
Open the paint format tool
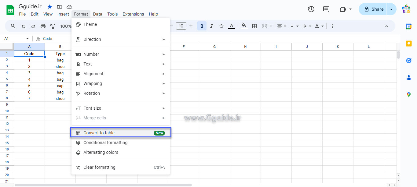pos(52,26)
